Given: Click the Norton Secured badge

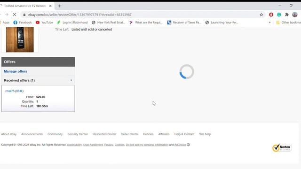Looking at the screenshot, I should pyautogui.click(x=282, y=148).
